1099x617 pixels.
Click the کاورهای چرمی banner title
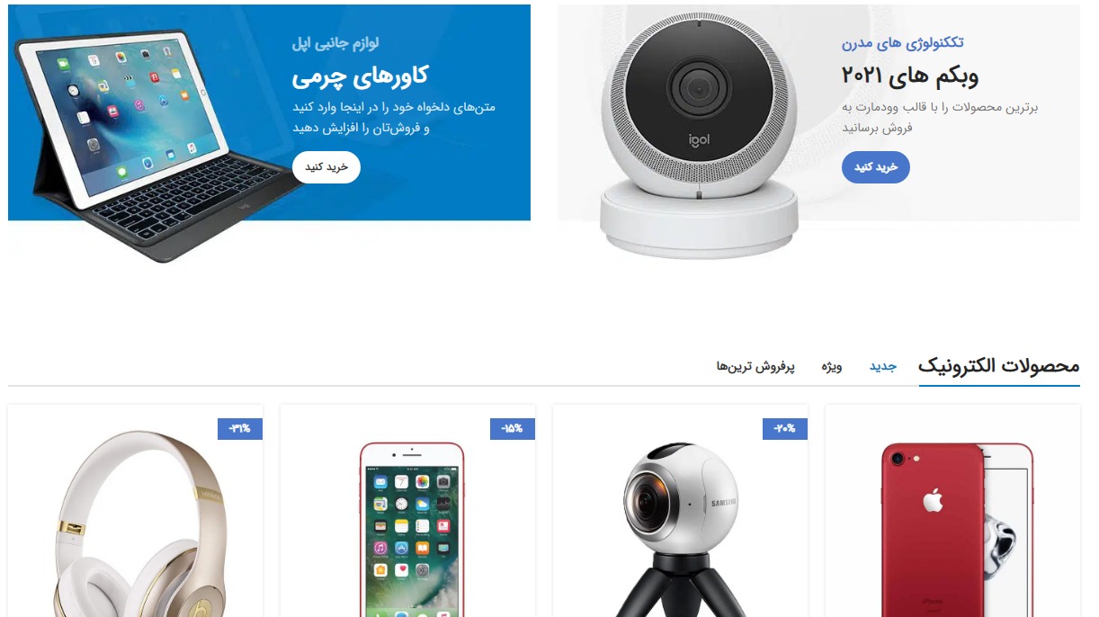point(360,76)
